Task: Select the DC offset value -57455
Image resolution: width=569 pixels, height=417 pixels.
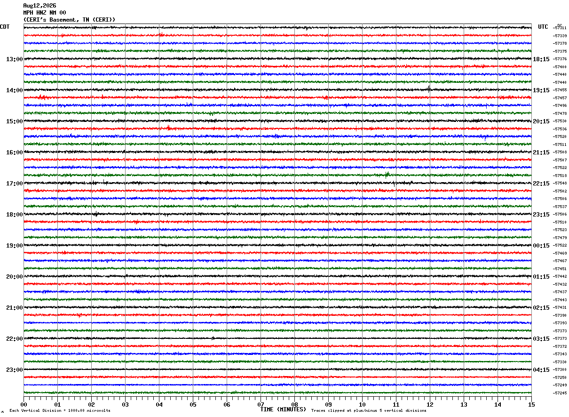Action: (560, 90)
